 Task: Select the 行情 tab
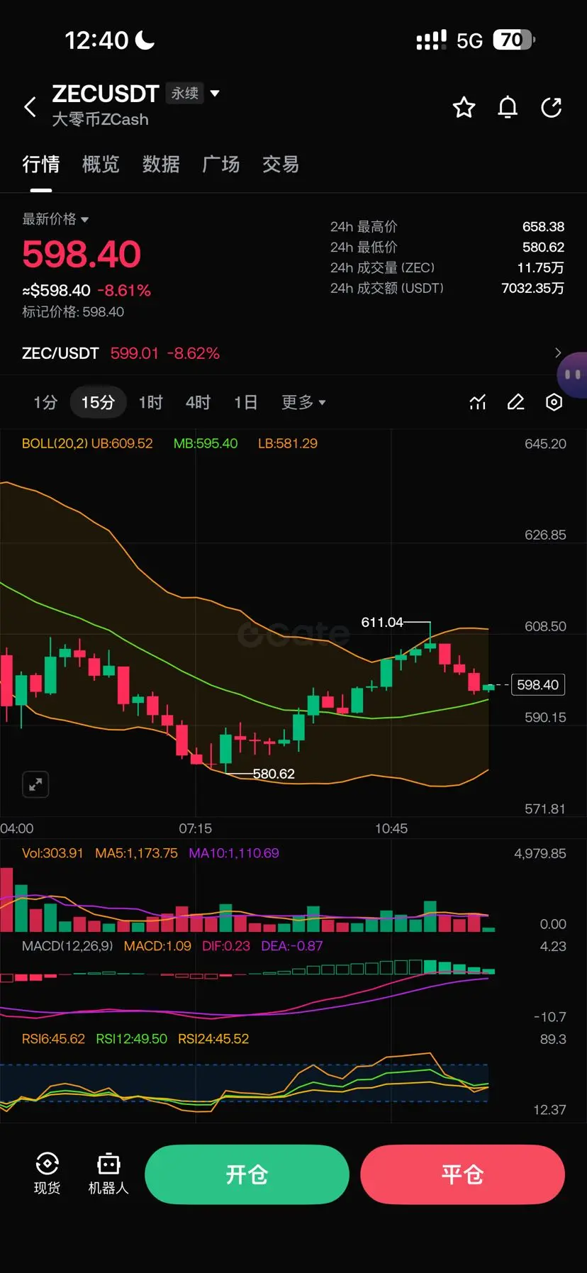(x=40, y=165)
